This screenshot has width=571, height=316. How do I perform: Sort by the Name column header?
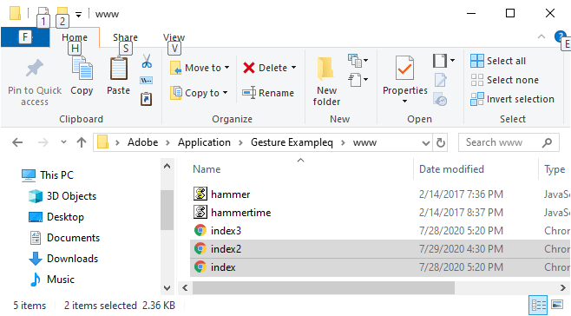pos(207,169)
